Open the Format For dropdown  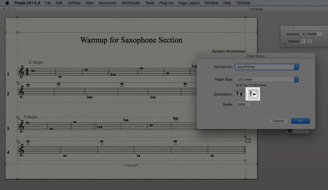(x=266, y=67)
